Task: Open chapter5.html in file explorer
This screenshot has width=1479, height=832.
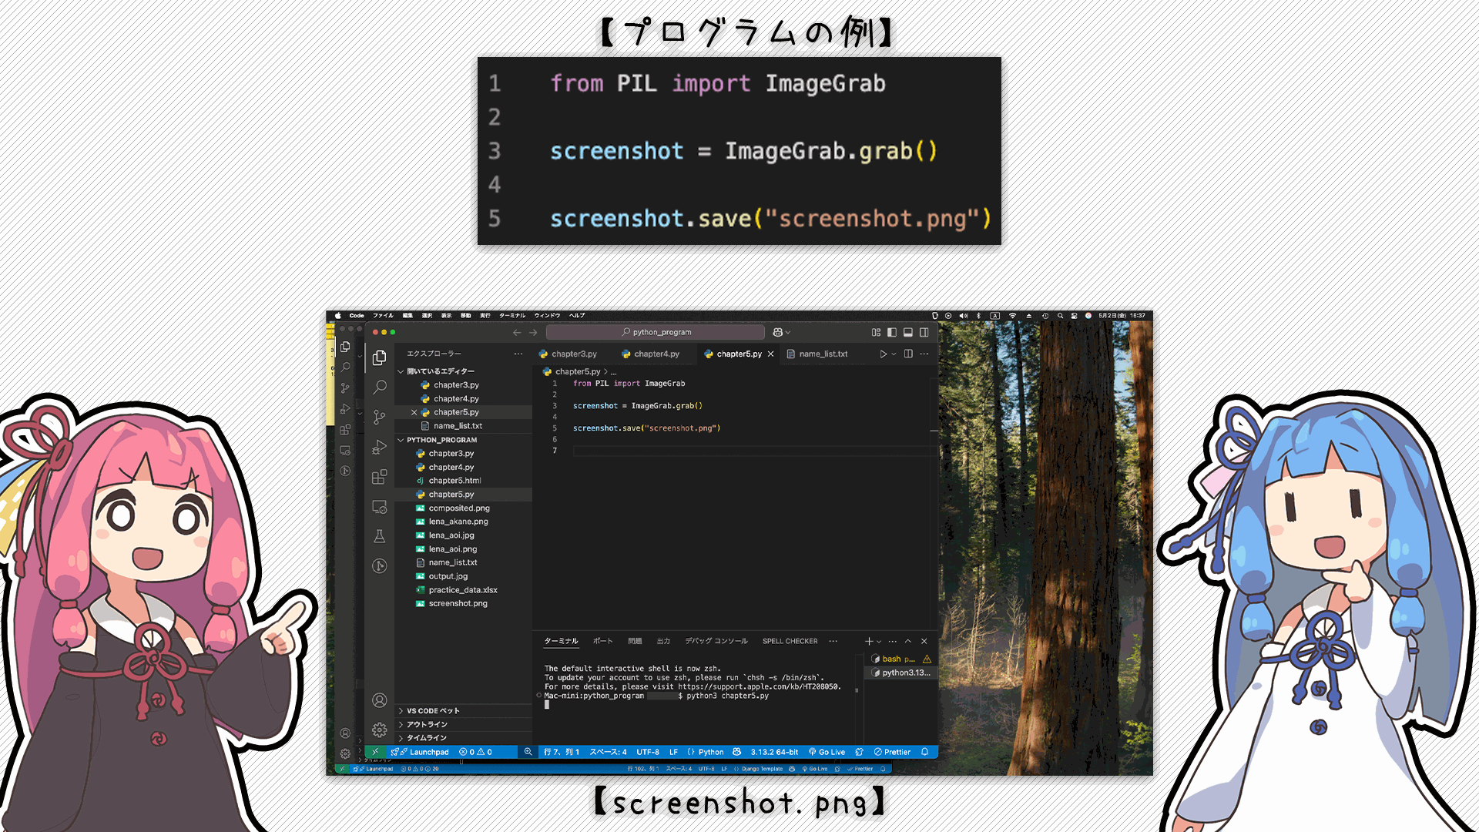Action: click(454, 481)
